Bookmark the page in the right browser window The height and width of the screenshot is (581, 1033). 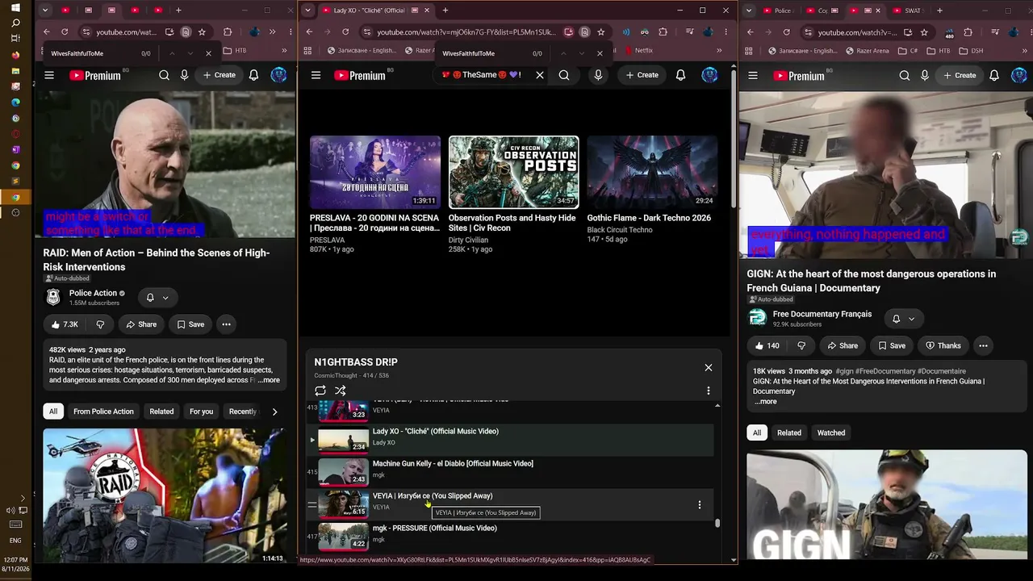click(924, 32)
